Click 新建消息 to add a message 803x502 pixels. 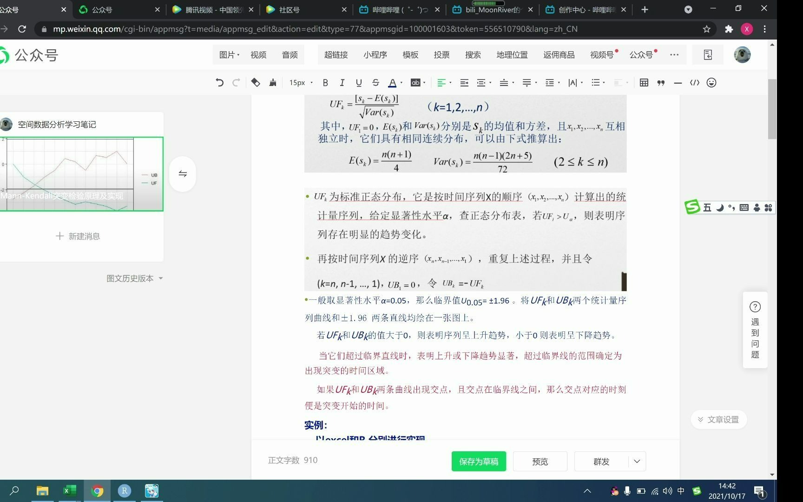[78, 236]
